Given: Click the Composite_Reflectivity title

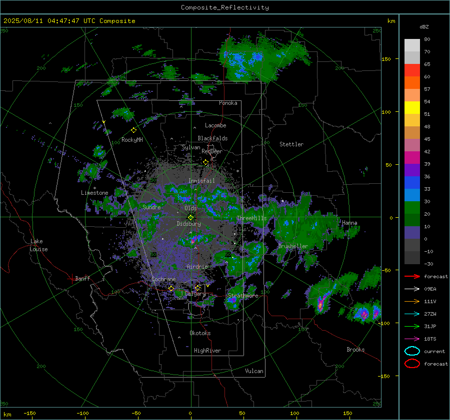Looking at the screenshot, I should click(x=225, y=7).
